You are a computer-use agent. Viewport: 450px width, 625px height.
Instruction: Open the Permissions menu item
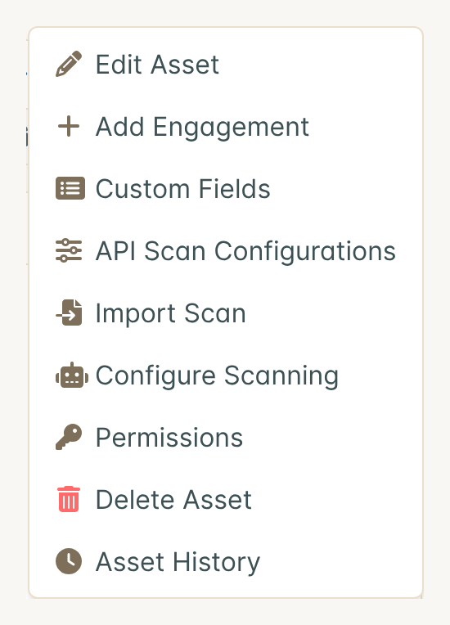pos(226,437)
